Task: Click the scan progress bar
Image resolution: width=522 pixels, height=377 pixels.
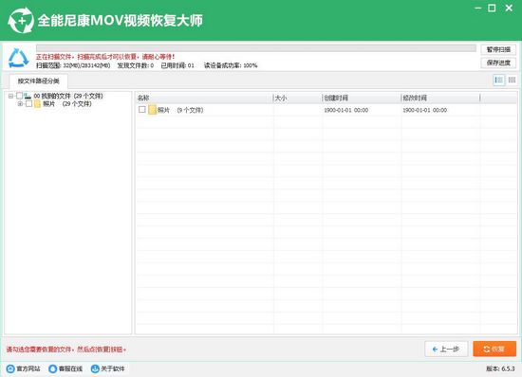Action: 256,48
